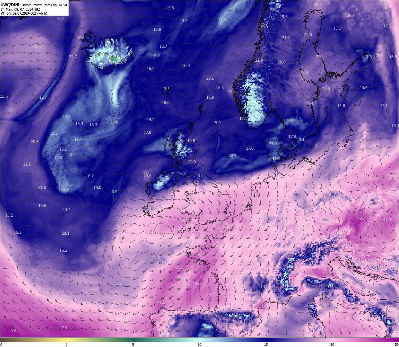The image size is (399, 347).
Task: Select the 18.0 map value
Action: (x=166, y=103)
